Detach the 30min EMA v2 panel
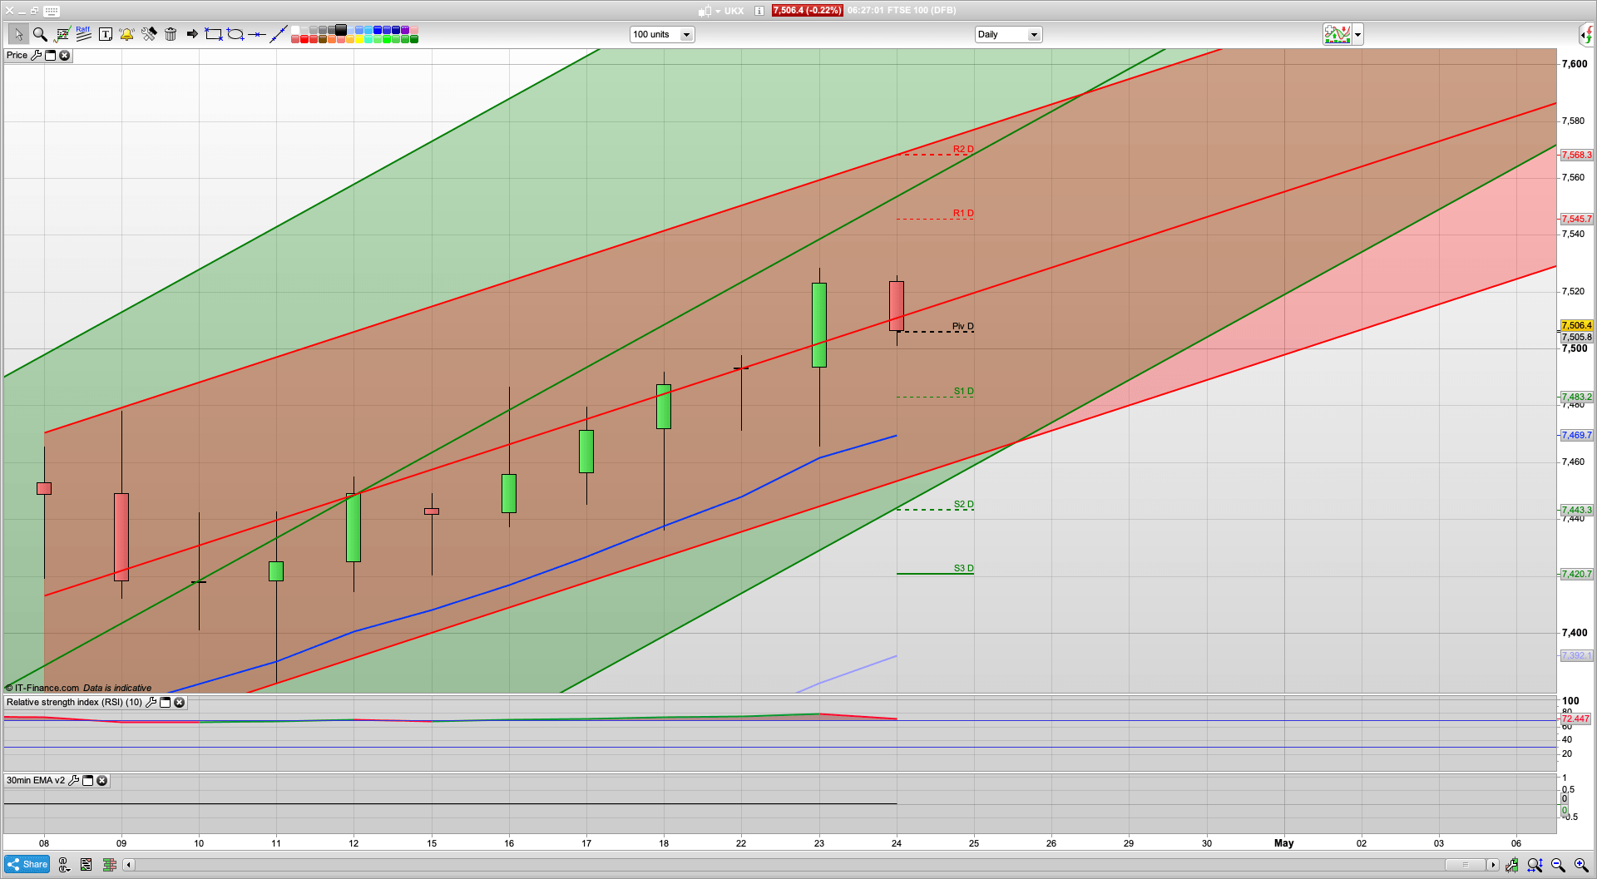Image resolution: width=1597 pixels, height=879 pixels. (x=87, y=780)
